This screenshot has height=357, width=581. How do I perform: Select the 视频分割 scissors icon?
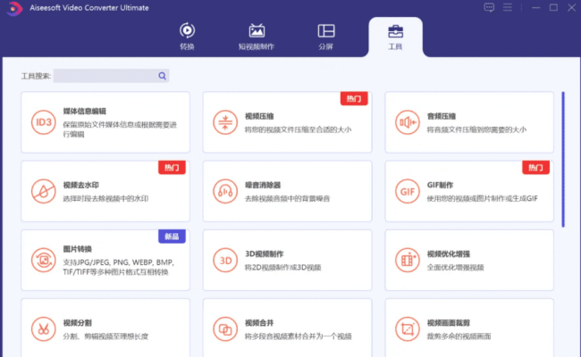[x=42, y=328]
